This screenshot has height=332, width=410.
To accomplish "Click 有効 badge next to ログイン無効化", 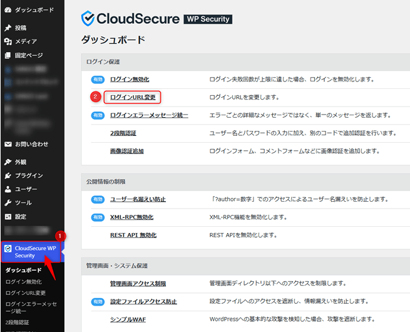I will 98,80.
